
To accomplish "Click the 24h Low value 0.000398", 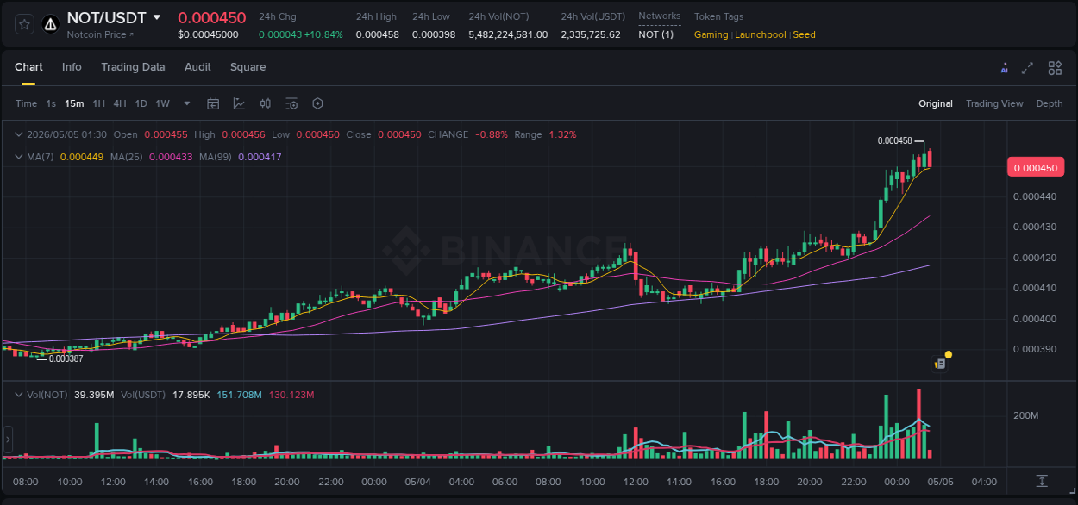I will point(434,34).
